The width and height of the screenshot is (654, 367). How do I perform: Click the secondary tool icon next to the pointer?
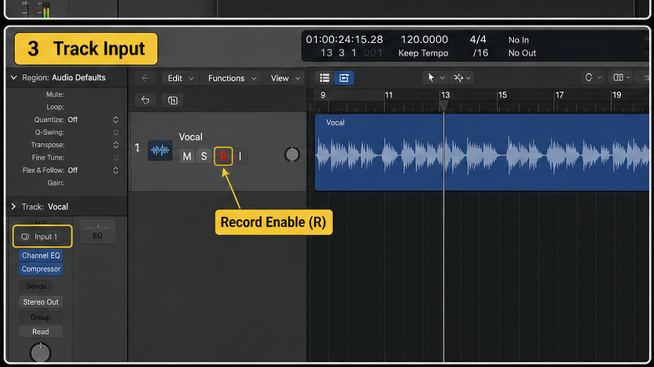click(x=458, y=77)
